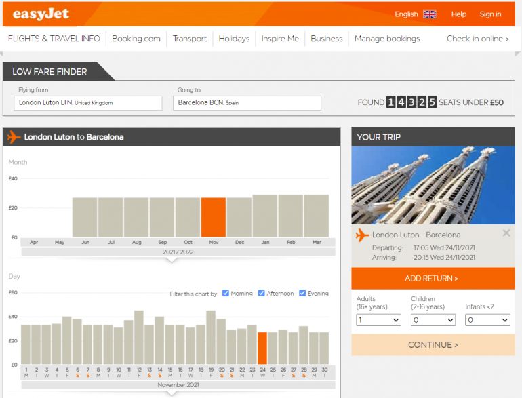The height and width of the screenshot is (398, 522).
Task: Click the orange airplane icon beside route title
Action: [x=14, y=137]
